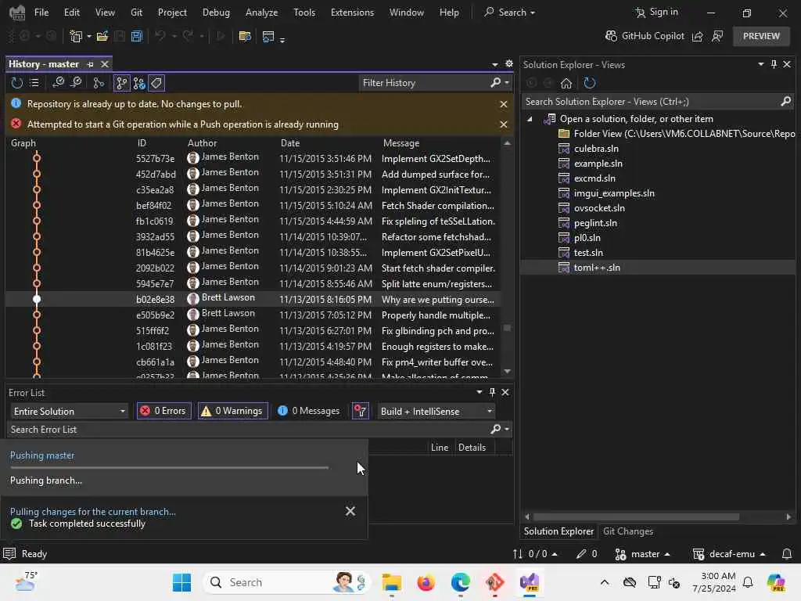The image size is (801, 601).
Task: Click the window layout toolbar icon
Action: (x=268, y=36)
